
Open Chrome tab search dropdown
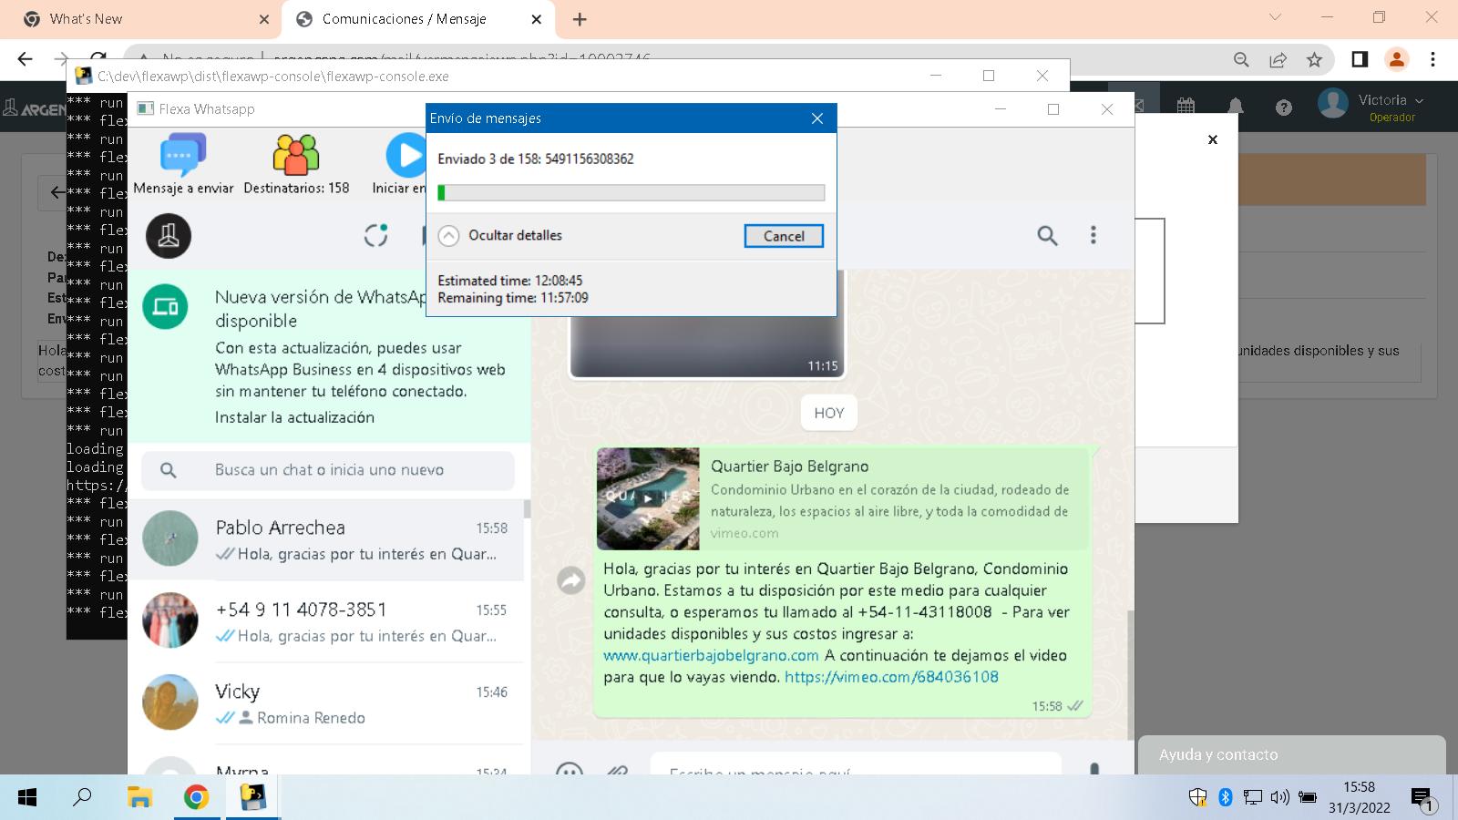point(1275,17)
